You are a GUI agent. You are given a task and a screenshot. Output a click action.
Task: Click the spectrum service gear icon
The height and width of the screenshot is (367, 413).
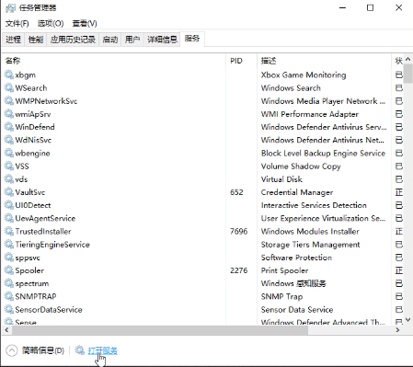pos(9,283)
